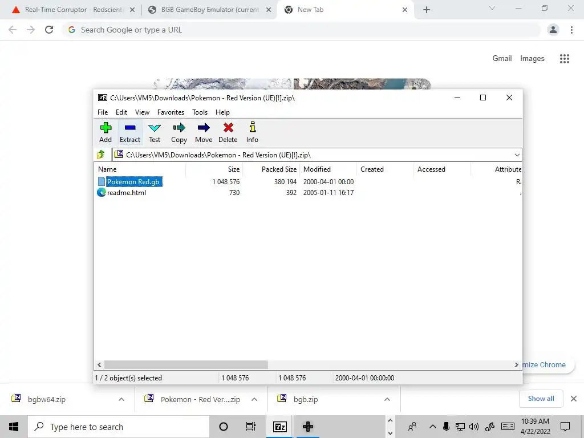584x438 pixels.
Task: Click the Extract toolbar icon
Action: tap(130, 132)
